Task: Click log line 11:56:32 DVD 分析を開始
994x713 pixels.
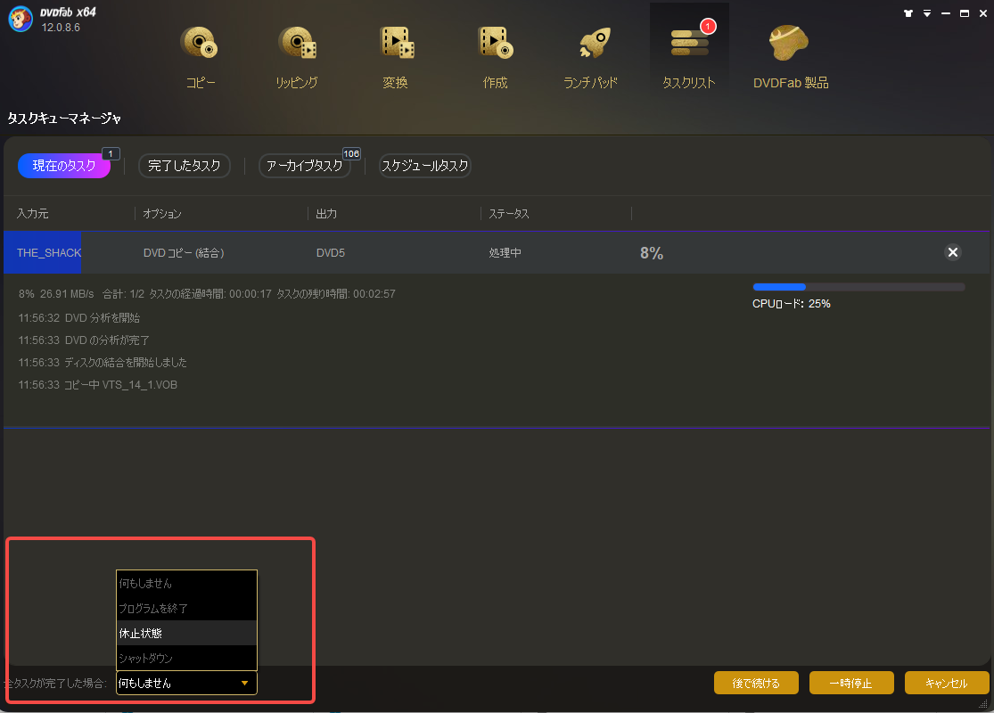Action: [79, 317]
